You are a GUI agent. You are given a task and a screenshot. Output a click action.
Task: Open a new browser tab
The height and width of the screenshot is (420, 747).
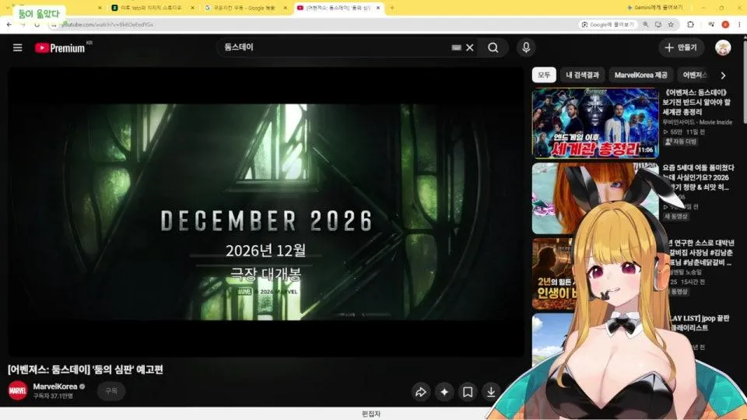(x=392, y=8)
